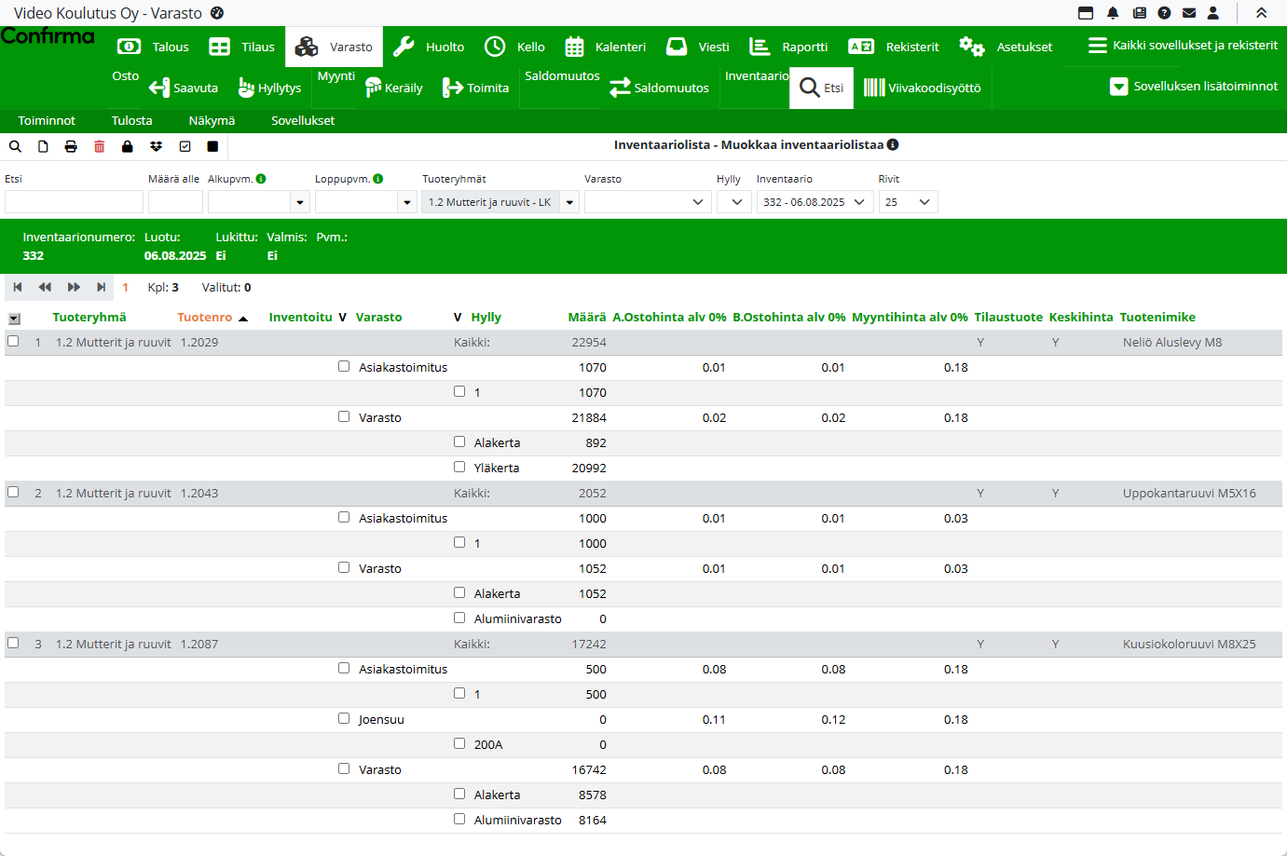The height and width of the screenshot is (856, 1287).
Task: Open the envelope messages icon
Action: coord(1189,13)
